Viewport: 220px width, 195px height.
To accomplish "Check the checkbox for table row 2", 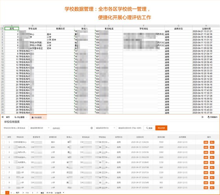I will (4, 147).
